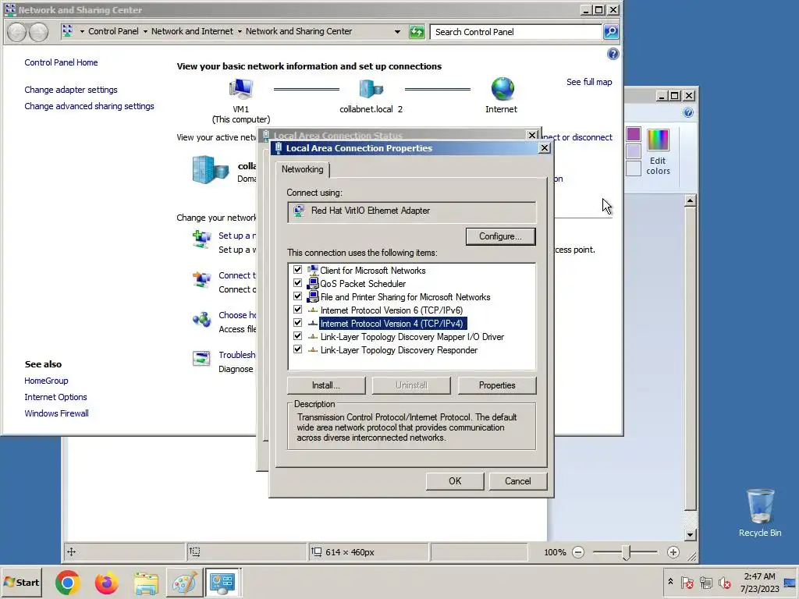This screenshot has height=599, width=799.
Task: Select the purple color swatch in Paint
Action: pyautogui.click(x=634, y=134)
